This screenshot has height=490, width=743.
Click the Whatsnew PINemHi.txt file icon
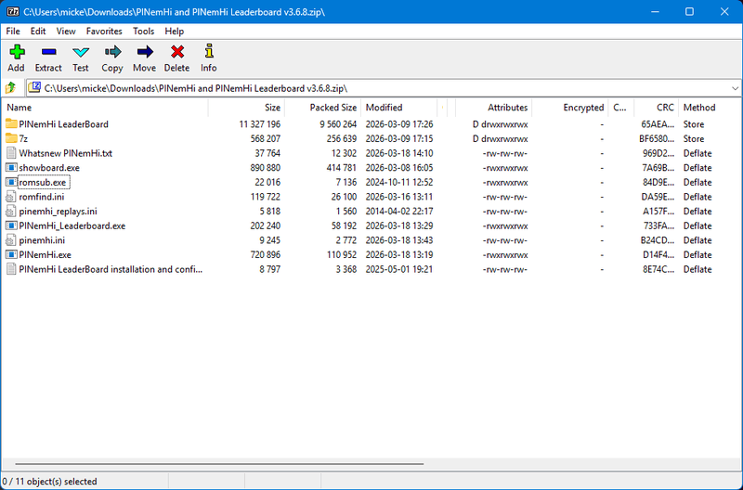(x=11, y=153)
